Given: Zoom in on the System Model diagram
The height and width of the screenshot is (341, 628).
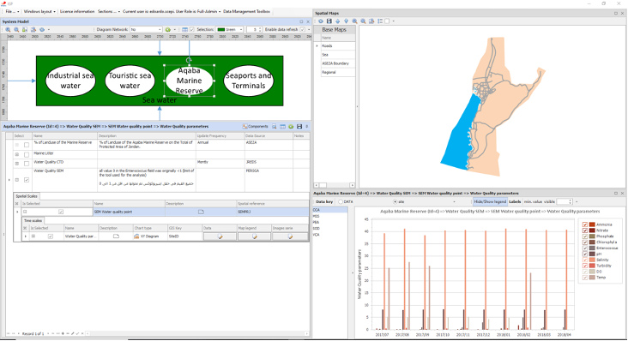Looking at the screenshot, I should point(8,30).
